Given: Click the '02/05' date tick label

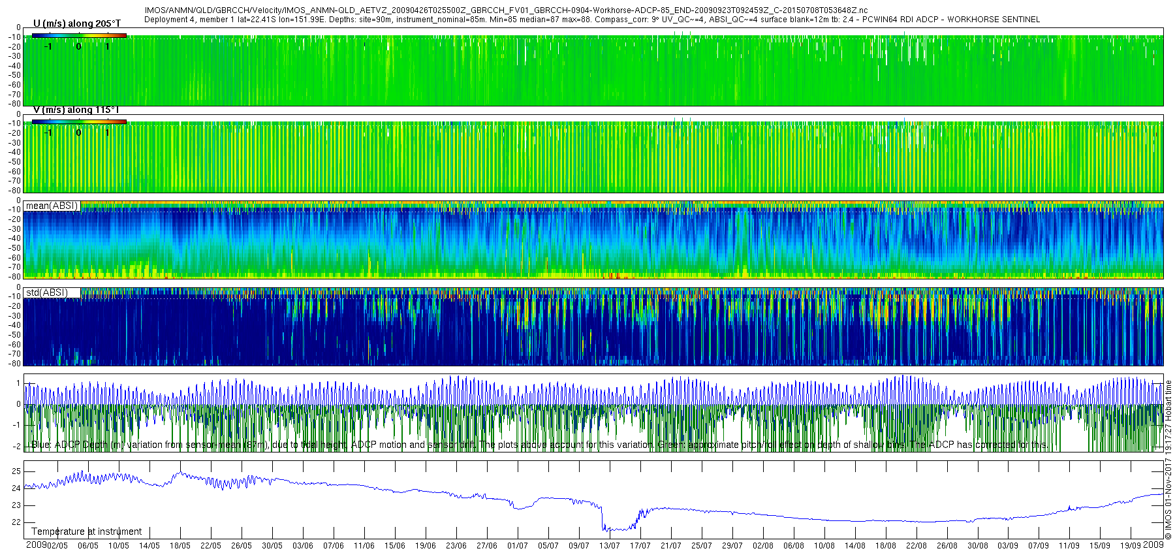Looking at the screenshot, I should (57, 546).
